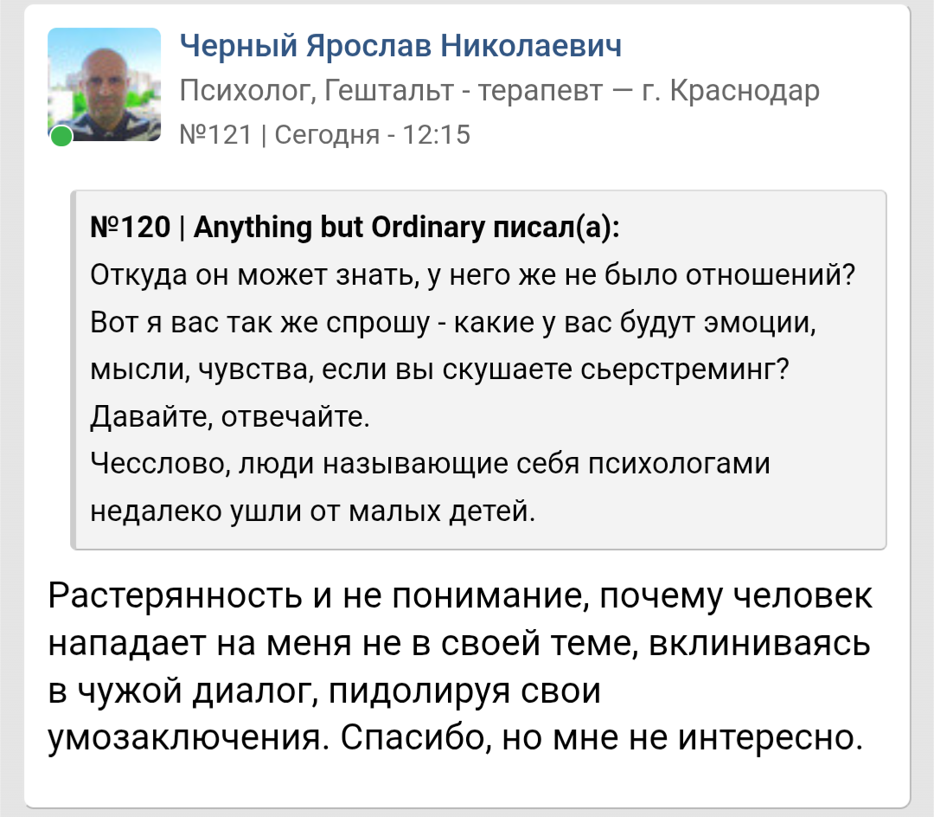Click the post number №121

pos(215,135)
